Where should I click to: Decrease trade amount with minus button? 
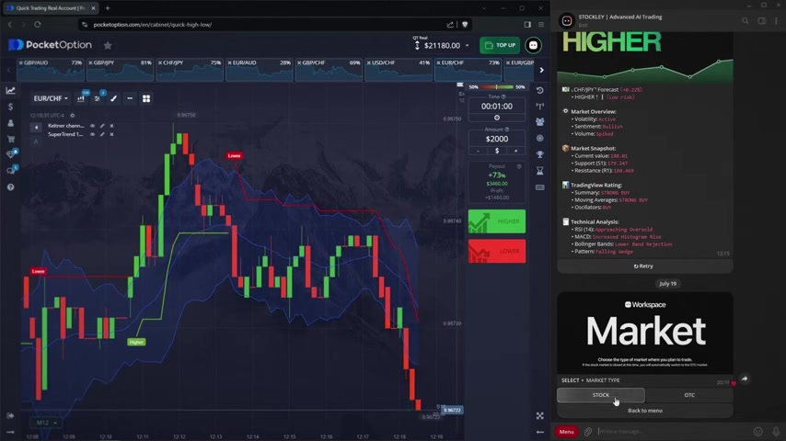[479, 151]
